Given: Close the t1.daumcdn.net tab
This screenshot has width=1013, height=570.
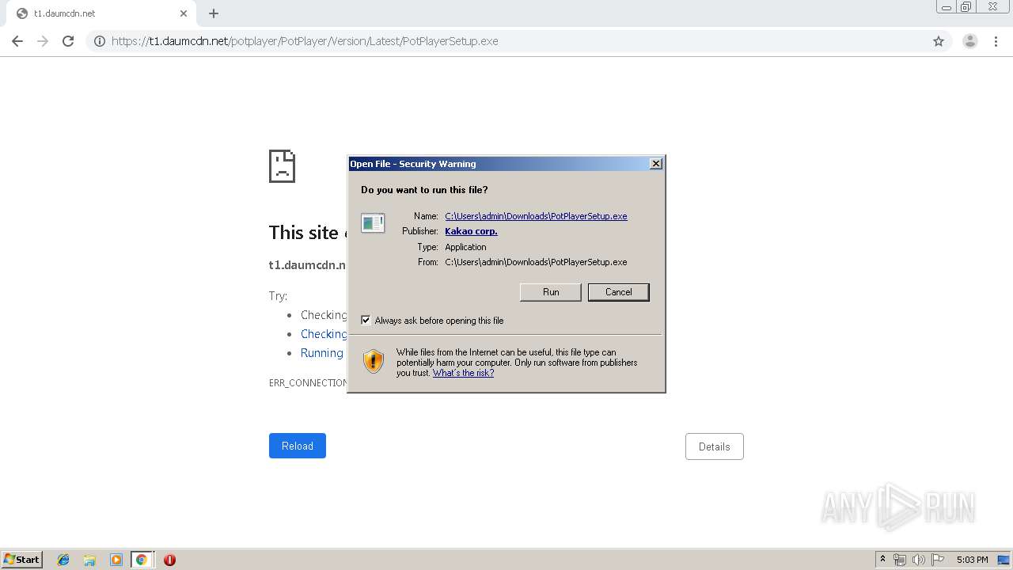Looking at the screenshot, I should [184, 13].
